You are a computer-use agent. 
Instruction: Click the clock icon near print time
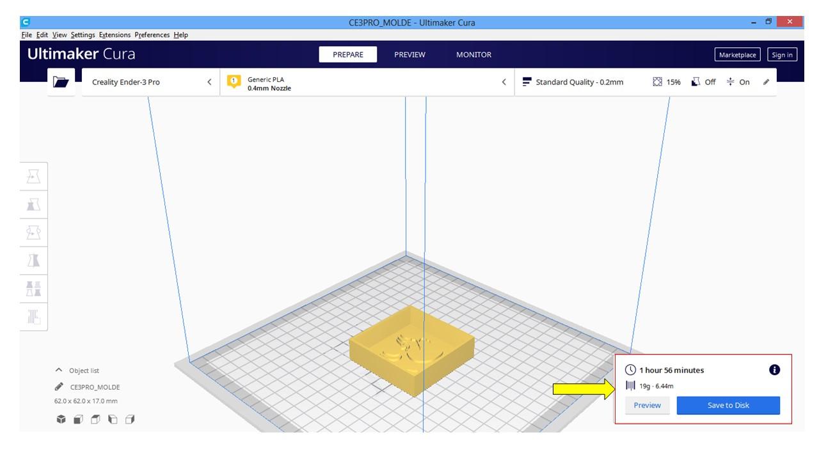point(631,370)
